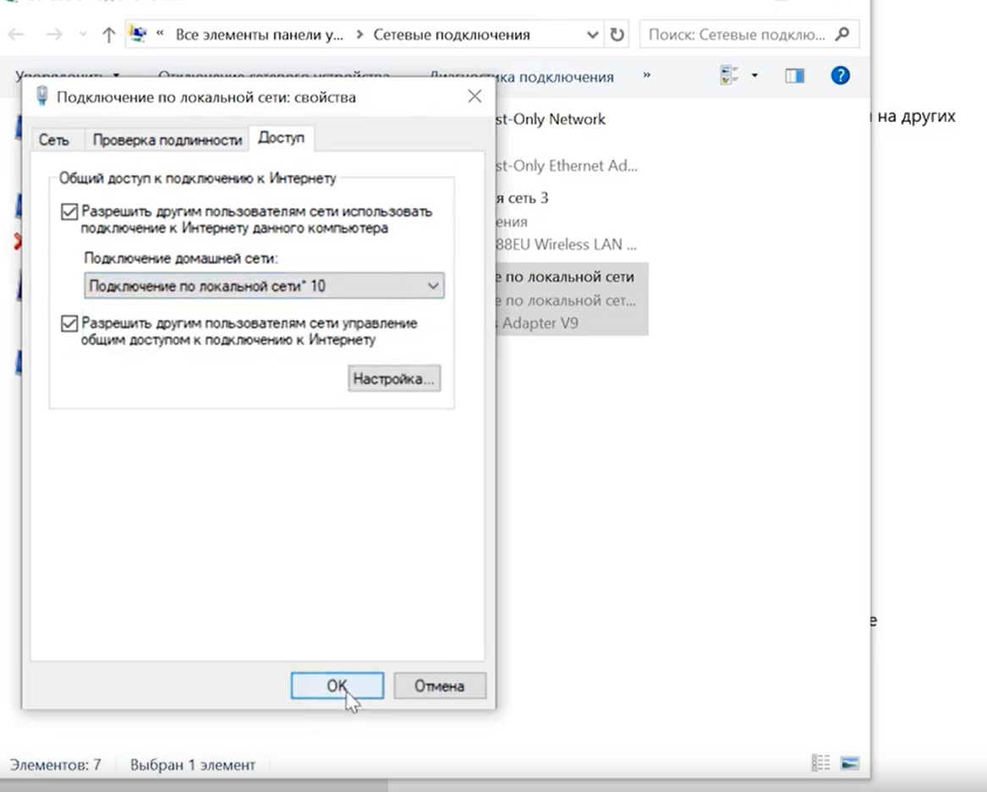Image resolution: width=987 pixels, height=792 pixels.
Task: Click 'Диагностика подключения' toolbar command
Action: pyautogui.click(x=522, y=77)
